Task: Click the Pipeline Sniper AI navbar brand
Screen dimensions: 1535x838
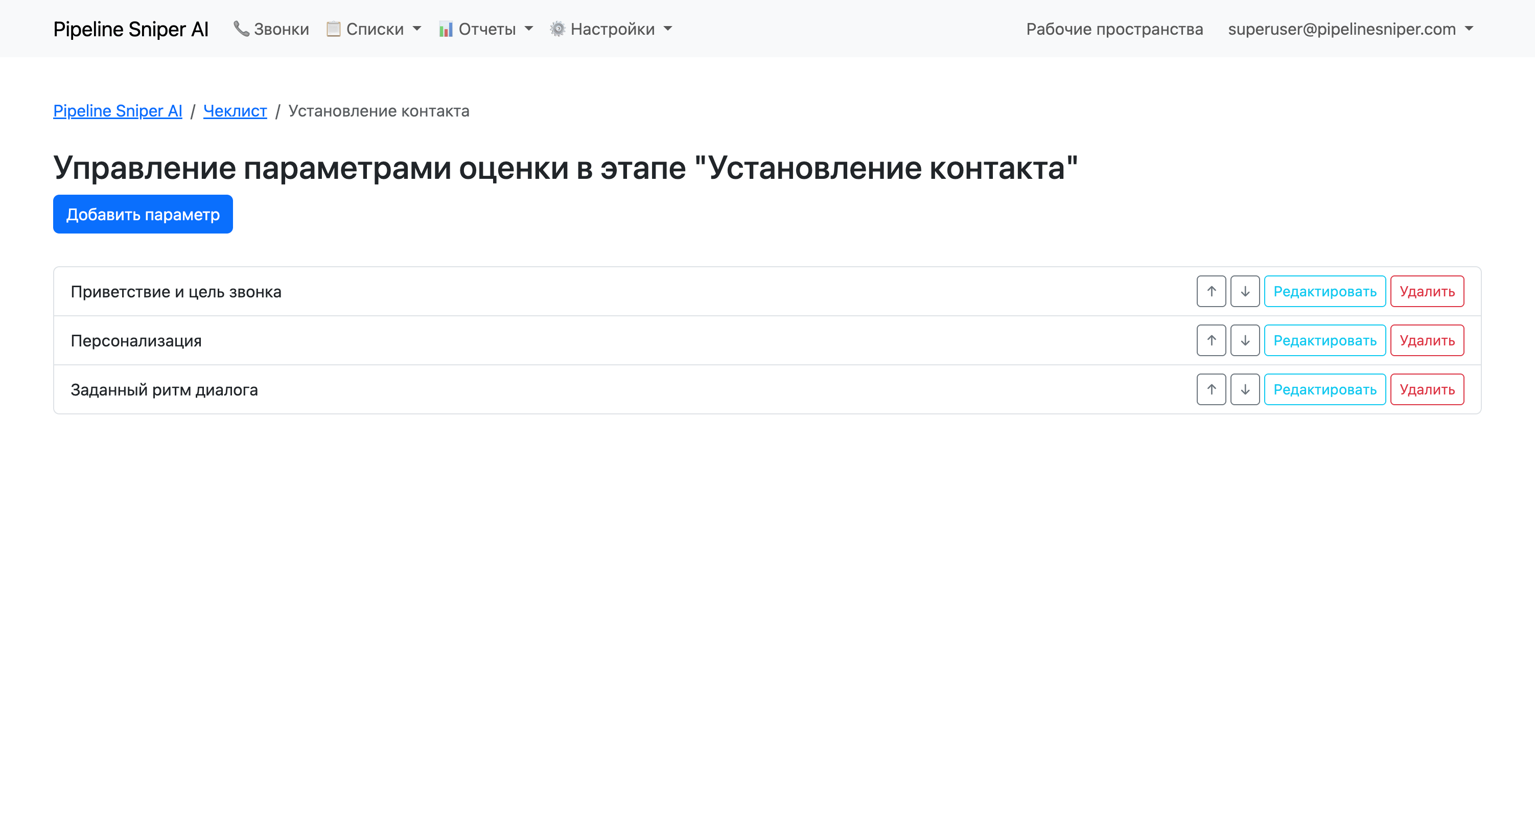Action: [130, 29]
